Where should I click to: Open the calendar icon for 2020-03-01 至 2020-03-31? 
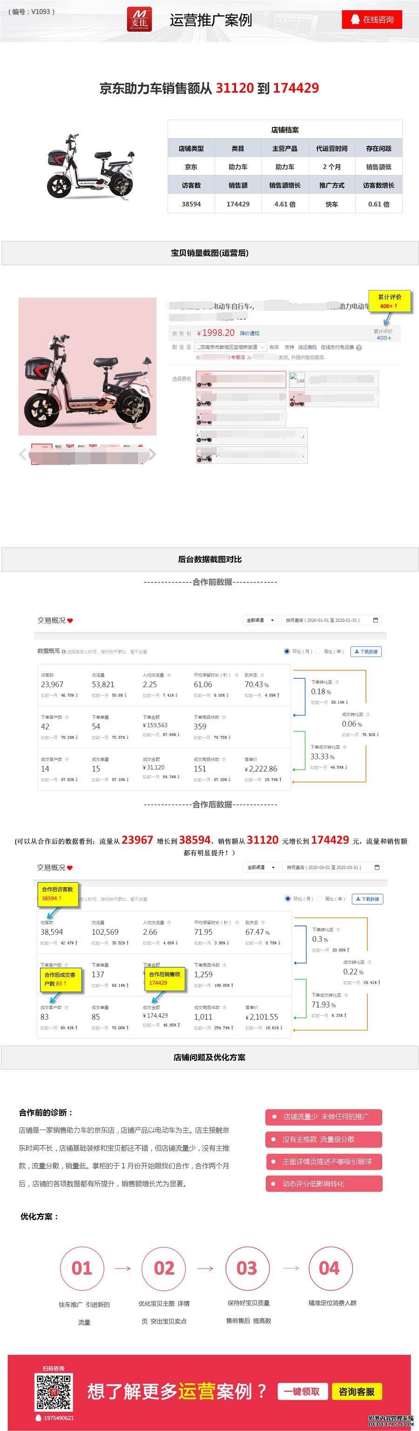point(377,867)
